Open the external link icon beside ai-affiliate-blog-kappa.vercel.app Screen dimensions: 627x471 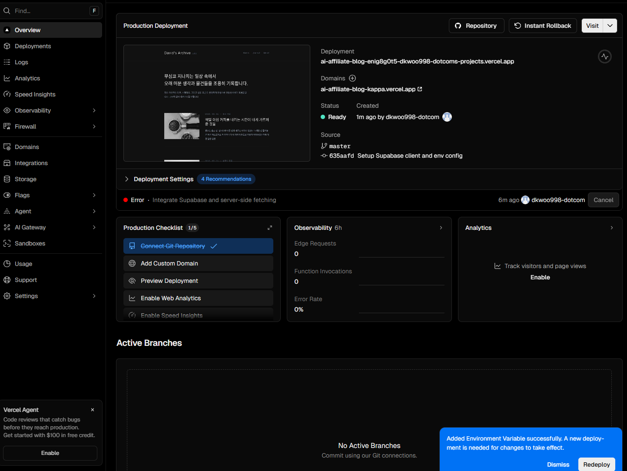coord(420,89)
